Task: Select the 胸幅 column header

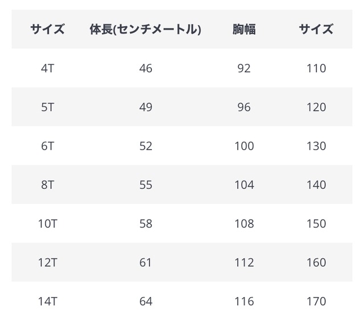Action: tap(244, 30)
